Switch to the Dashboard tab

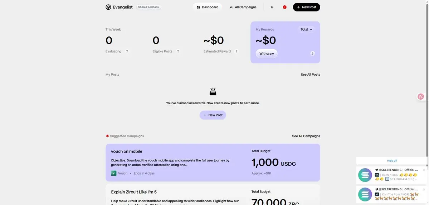(x=208, y=7)
